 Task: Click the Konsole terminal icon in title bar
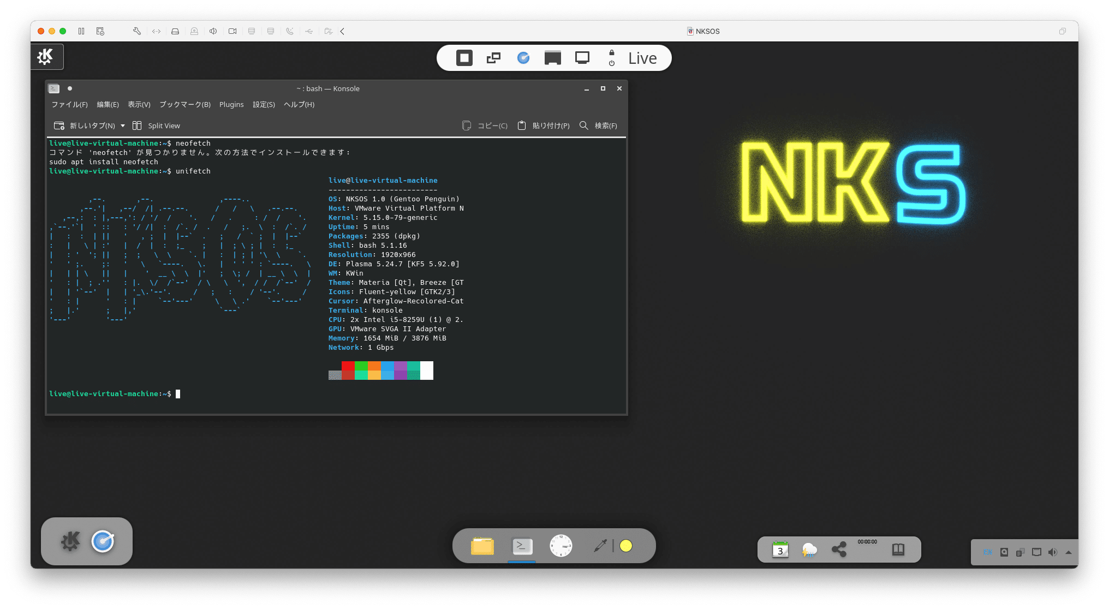54,88
